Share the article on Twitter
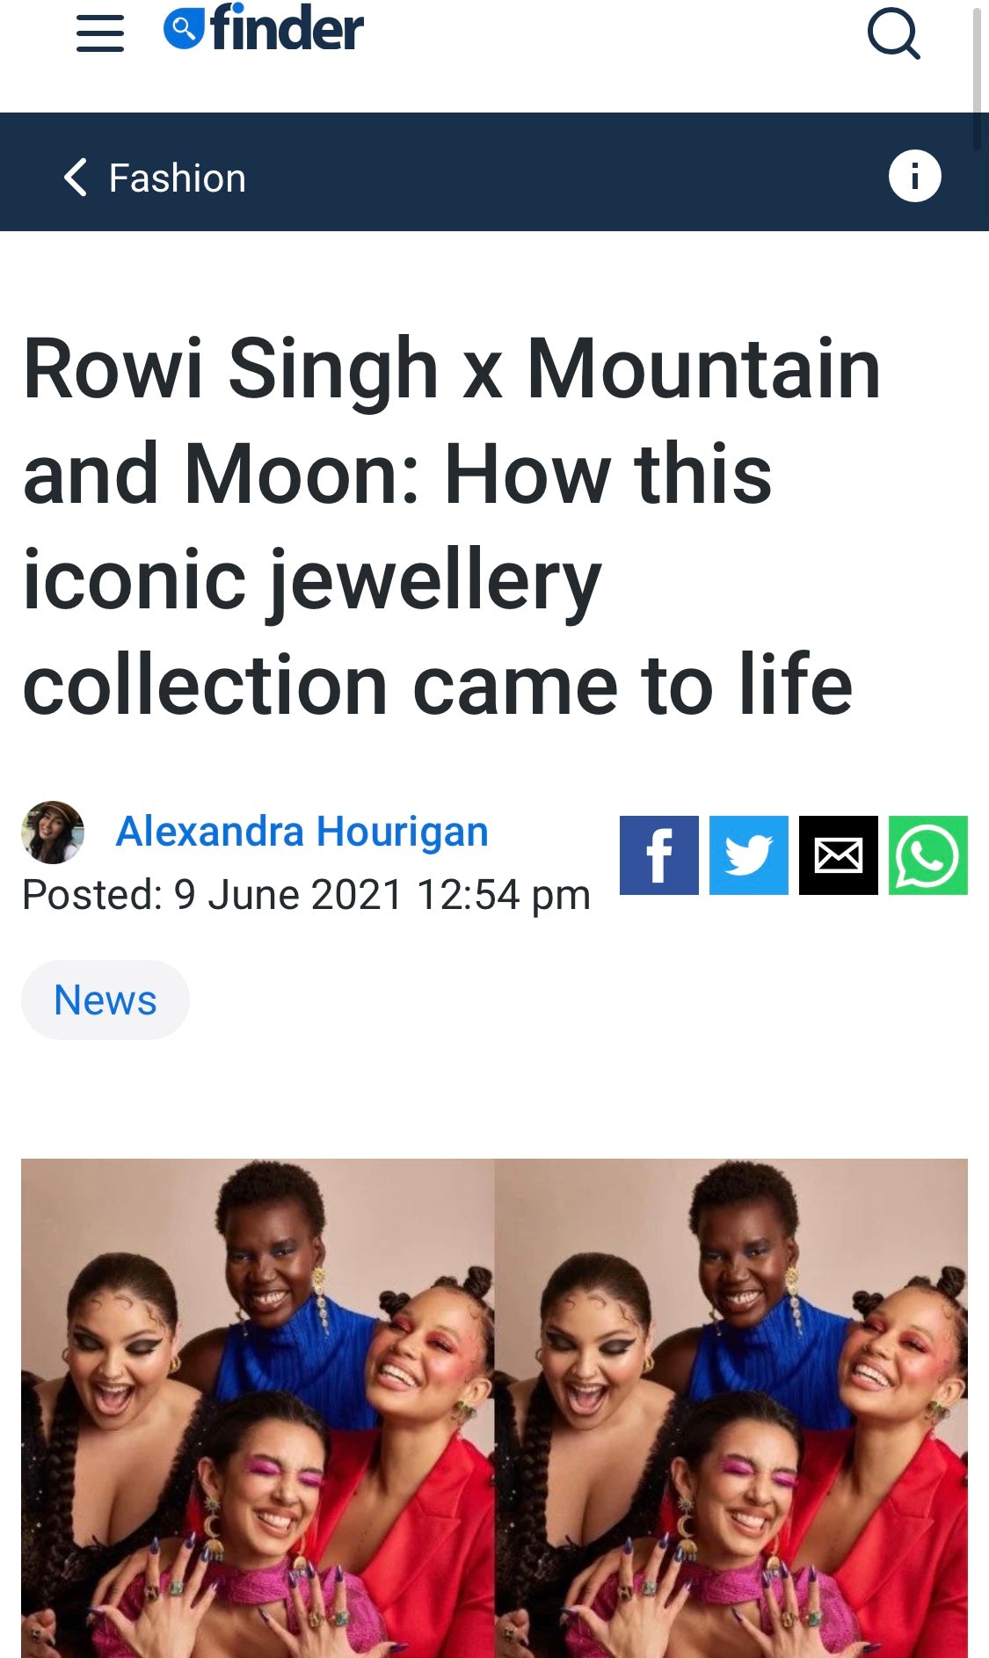989x1658 pixels. pos(749,855)
